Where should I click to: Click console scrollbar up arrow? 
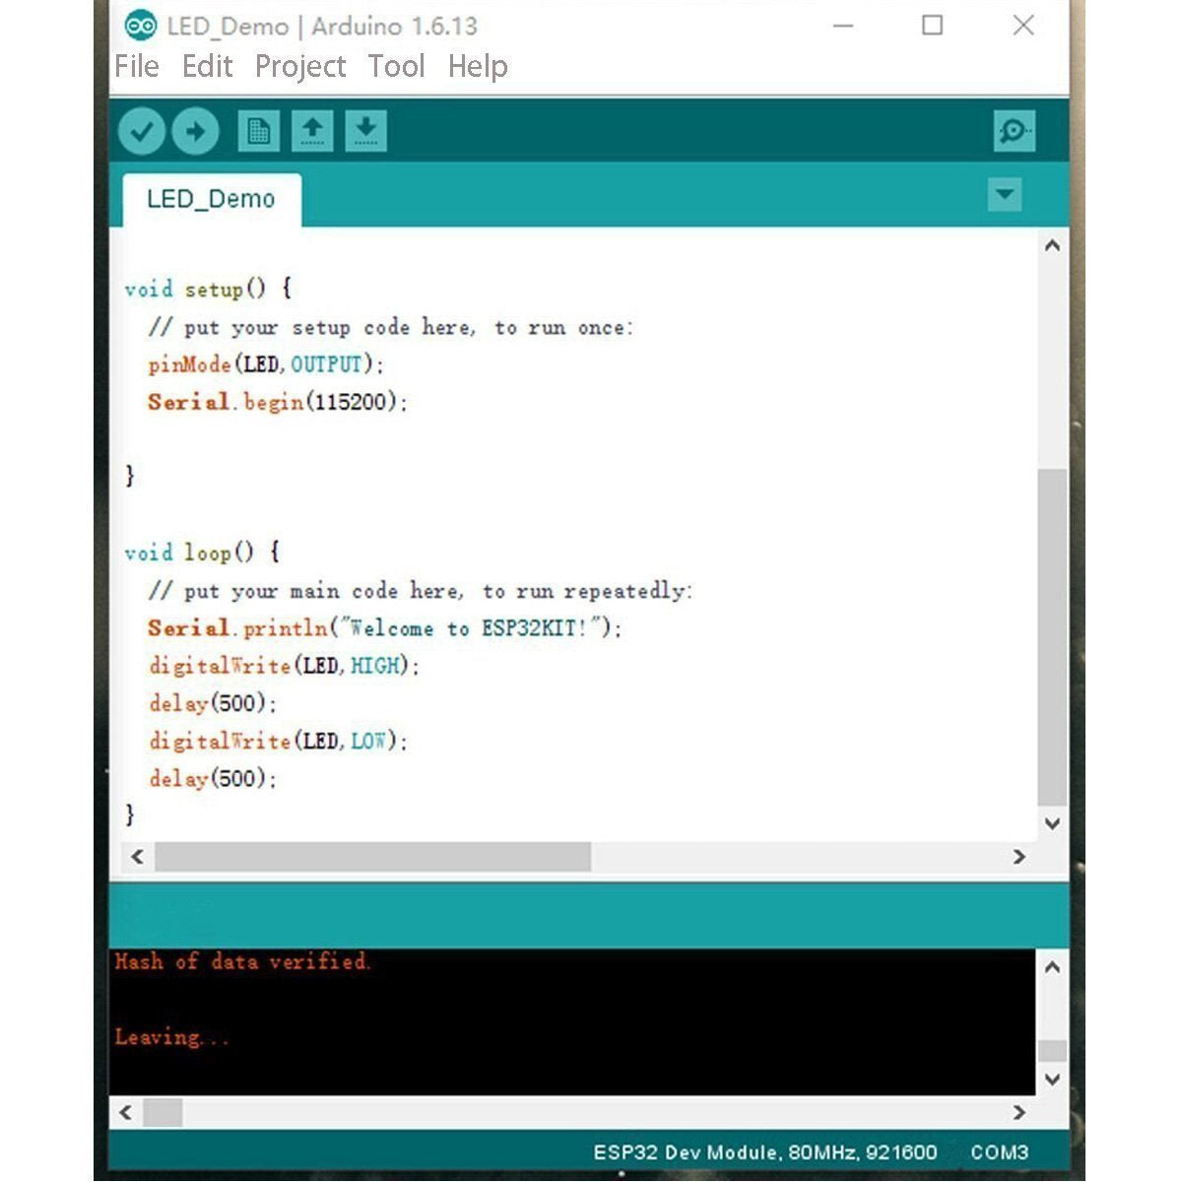(x=1052, y=967)
